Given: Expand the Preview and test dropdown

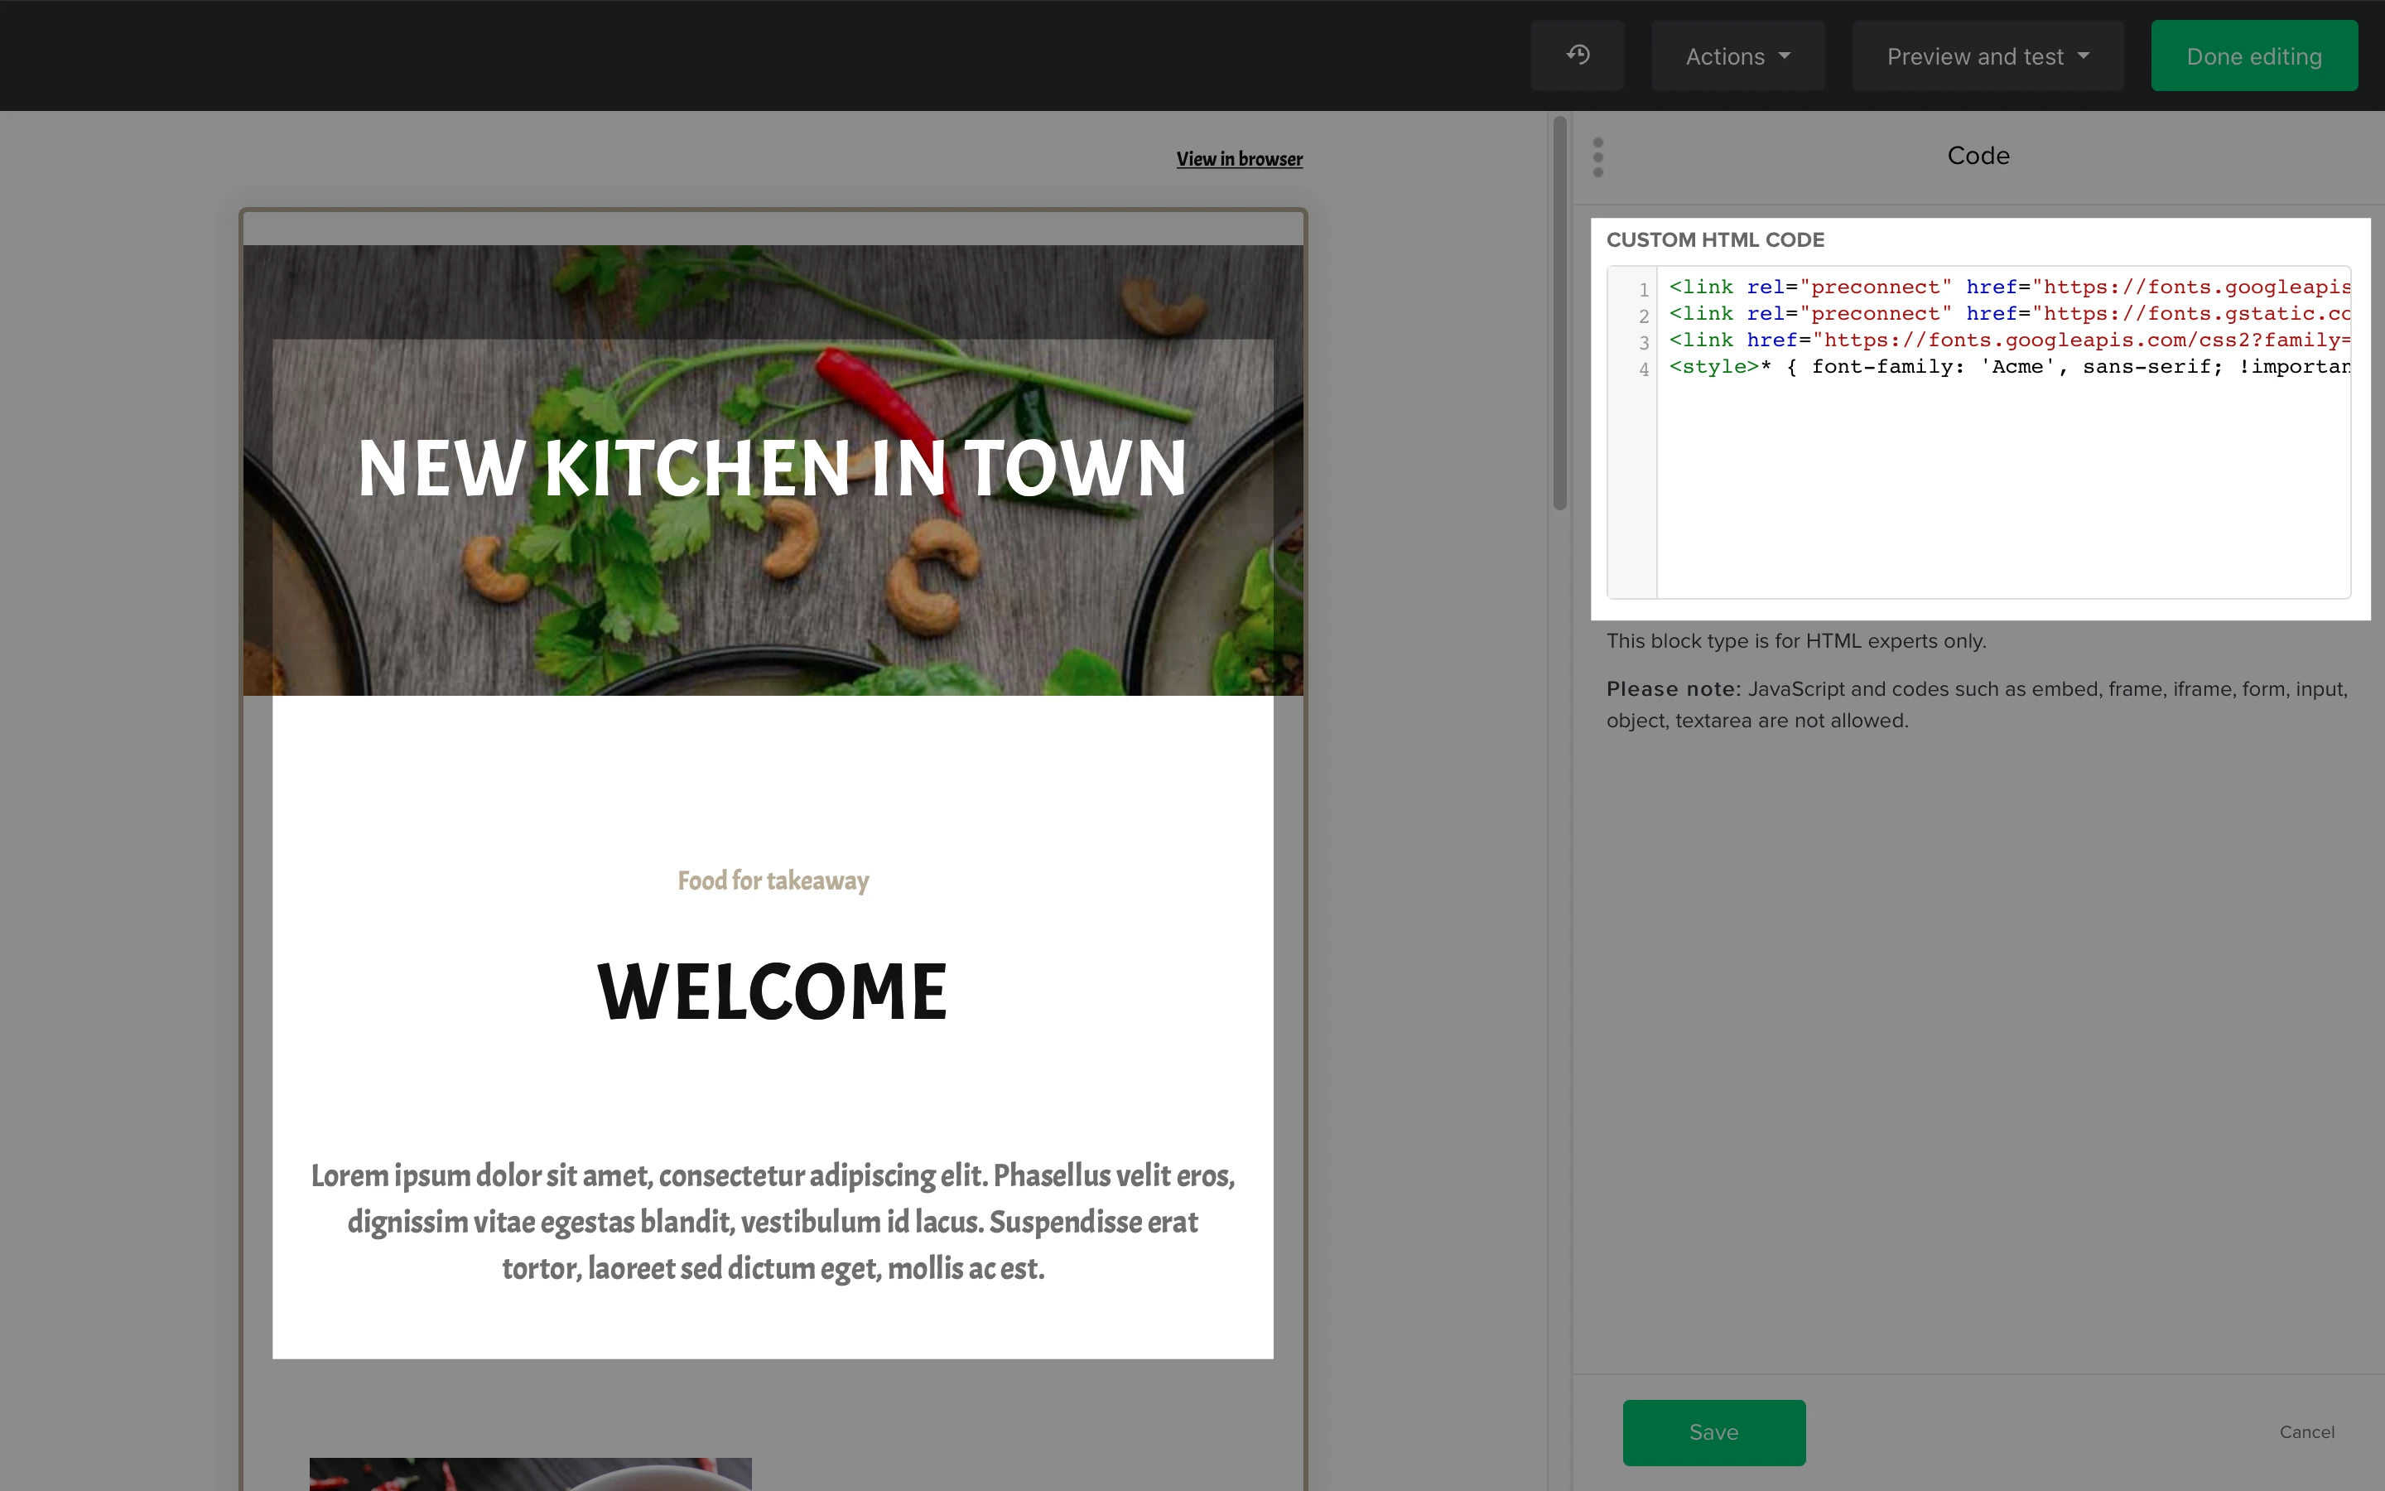Looking at the screenshot, I should tap(1987, 56).
